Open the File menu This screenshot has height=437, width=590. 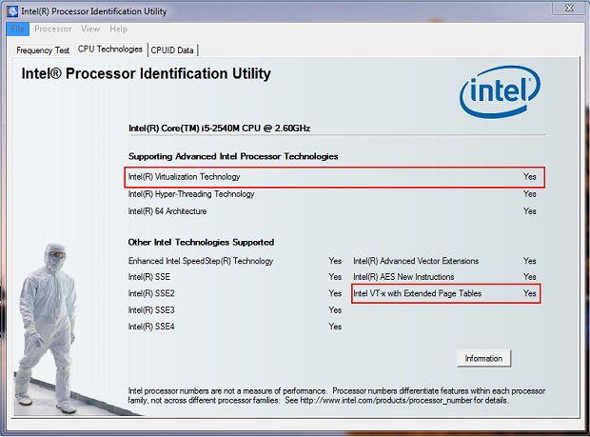18,29
